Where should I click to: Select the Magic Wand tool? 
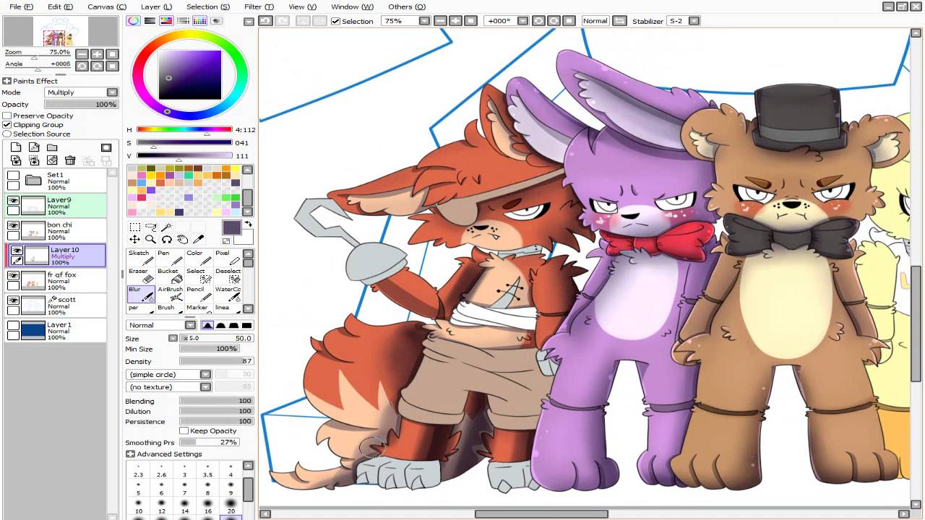click(167, 227)
